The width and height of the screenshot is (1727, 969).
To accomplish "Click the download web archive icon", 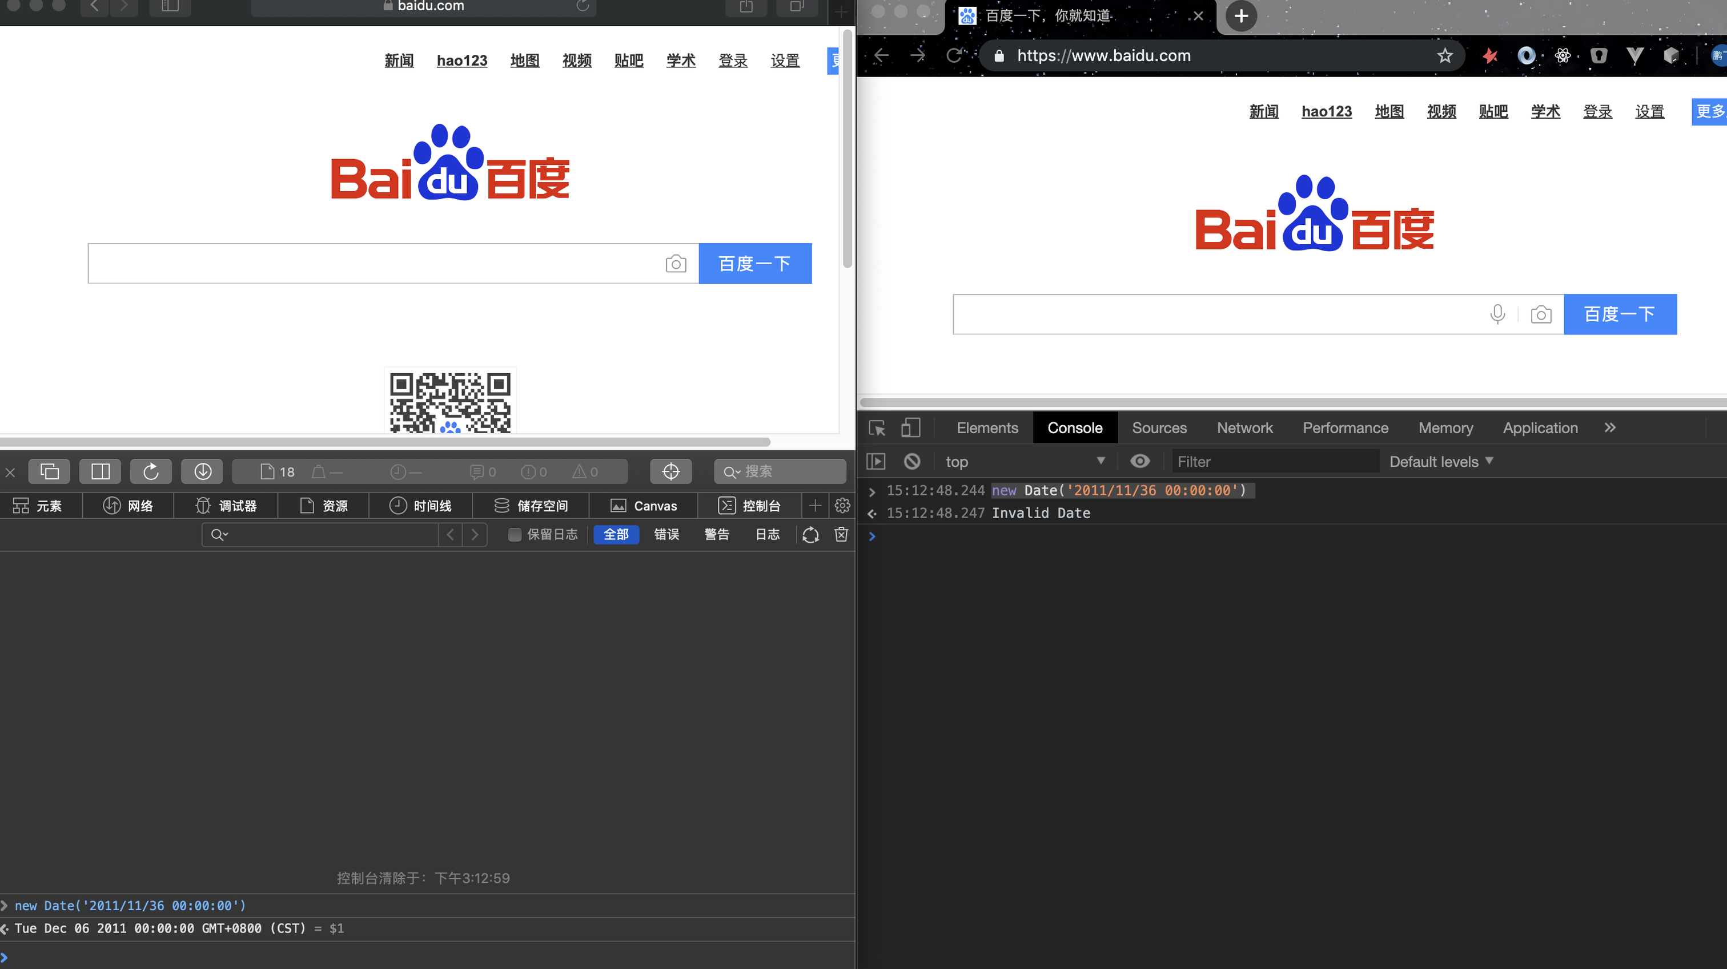I will tap(203, 471).
